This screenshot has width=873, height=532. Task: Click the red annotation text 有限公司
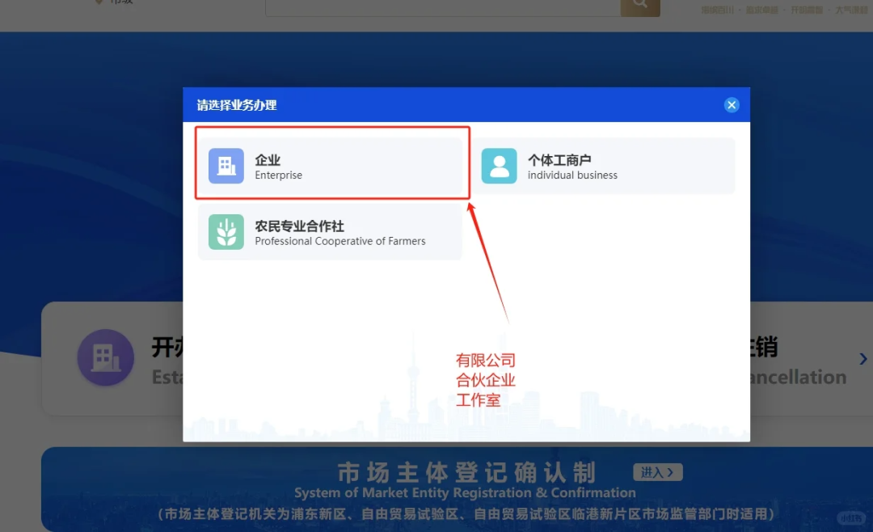(x=484, y=361)
